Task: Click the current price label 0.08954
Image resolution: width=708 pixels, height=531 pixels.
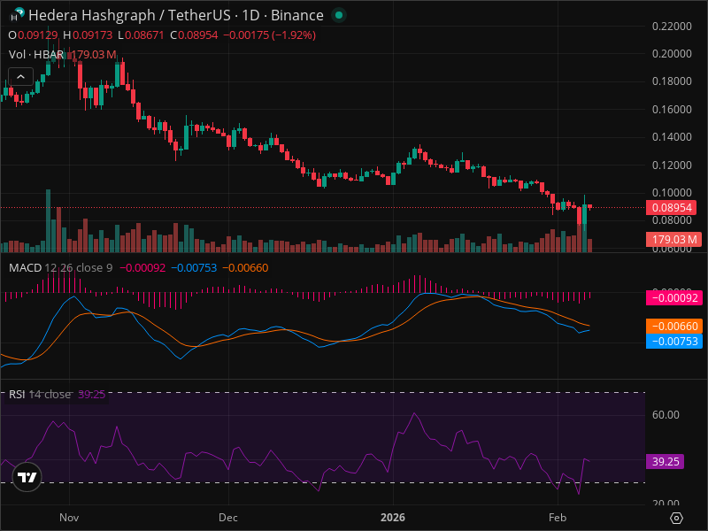Action: click(673, 208)
